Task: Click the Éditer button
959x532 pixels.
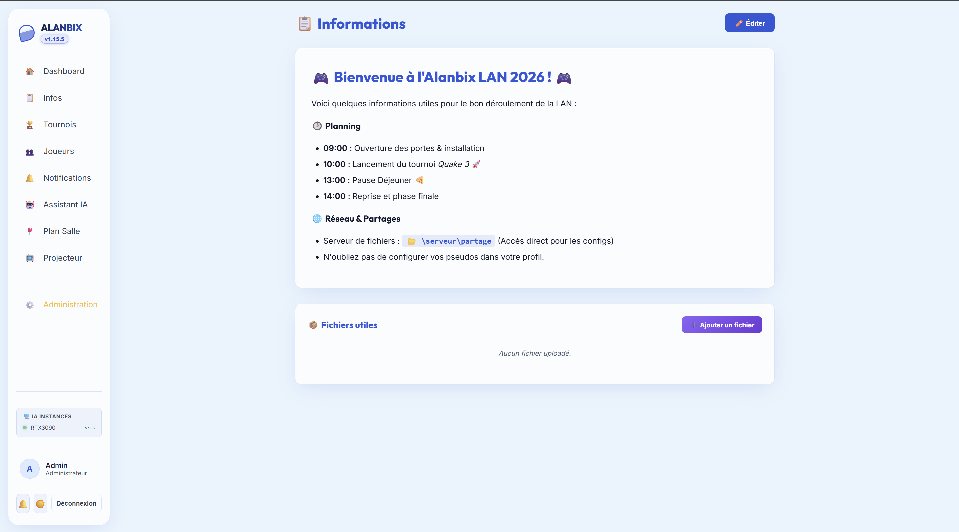Action: [x=750, y=23]
